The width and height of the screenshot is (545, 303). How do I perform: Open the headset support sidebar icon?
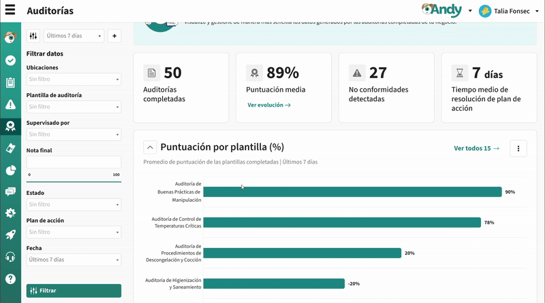10,257
